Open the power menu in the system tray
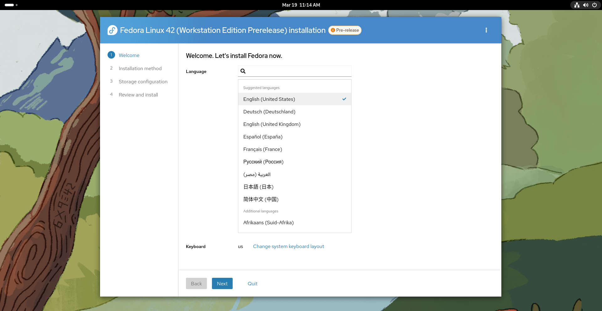The height and width of the screenshot is (311, 602). pos(594,5)
